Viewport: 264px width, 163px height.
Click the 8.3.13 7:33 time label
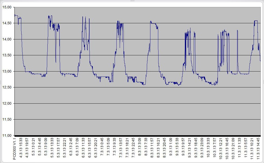(146, 147)
